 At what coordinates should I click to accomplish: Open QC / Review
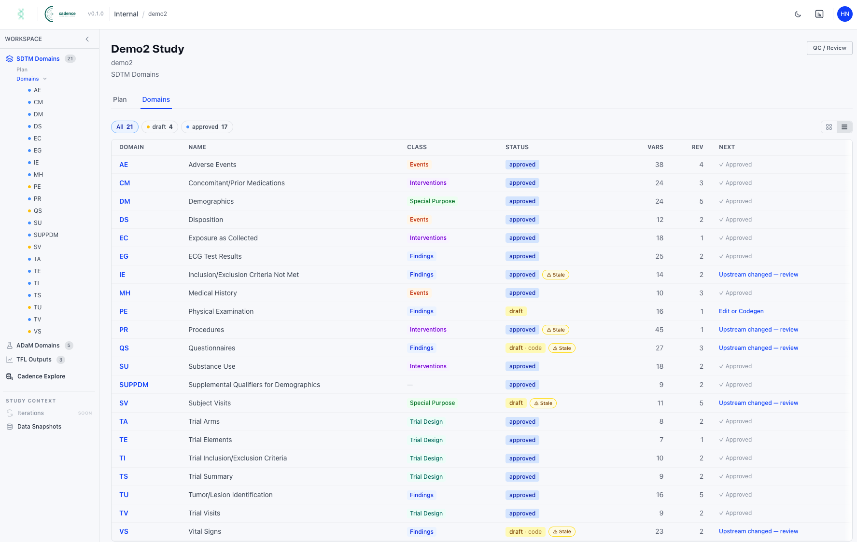829,48
